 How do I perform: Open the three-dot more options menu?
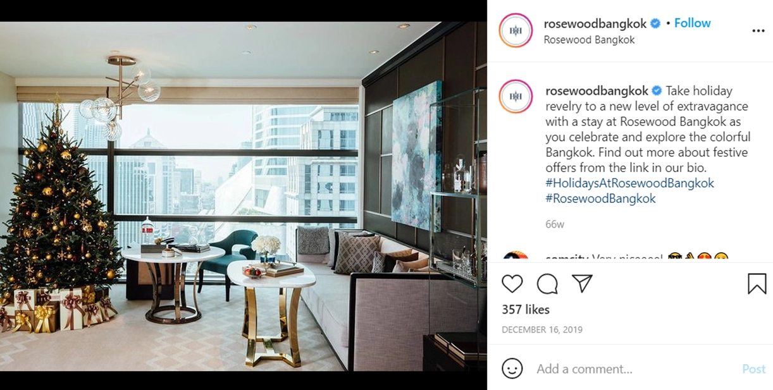point(758,31)
